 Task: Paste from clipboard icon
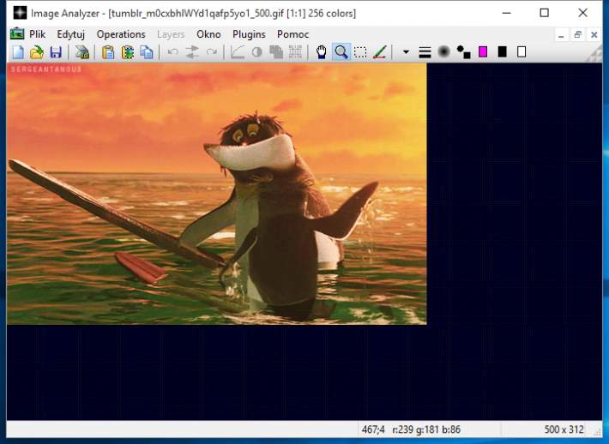pyautogui.click(x=108, y=52)
